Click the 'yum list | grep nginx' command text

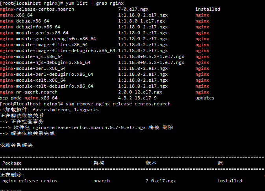pos(95,4)
